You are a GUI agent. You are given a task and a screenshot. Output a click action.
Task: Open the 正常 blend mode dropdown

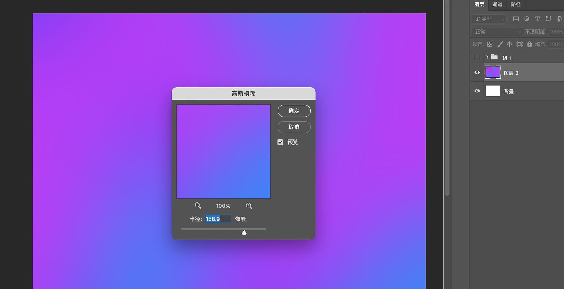[x=496, y=31]
